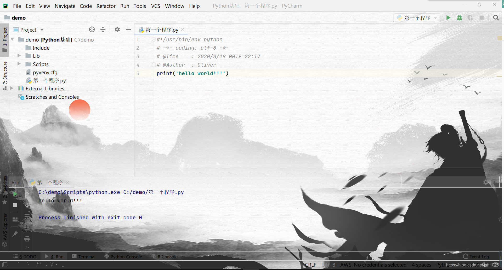Open the Run menu

click(x=125, y=6)
